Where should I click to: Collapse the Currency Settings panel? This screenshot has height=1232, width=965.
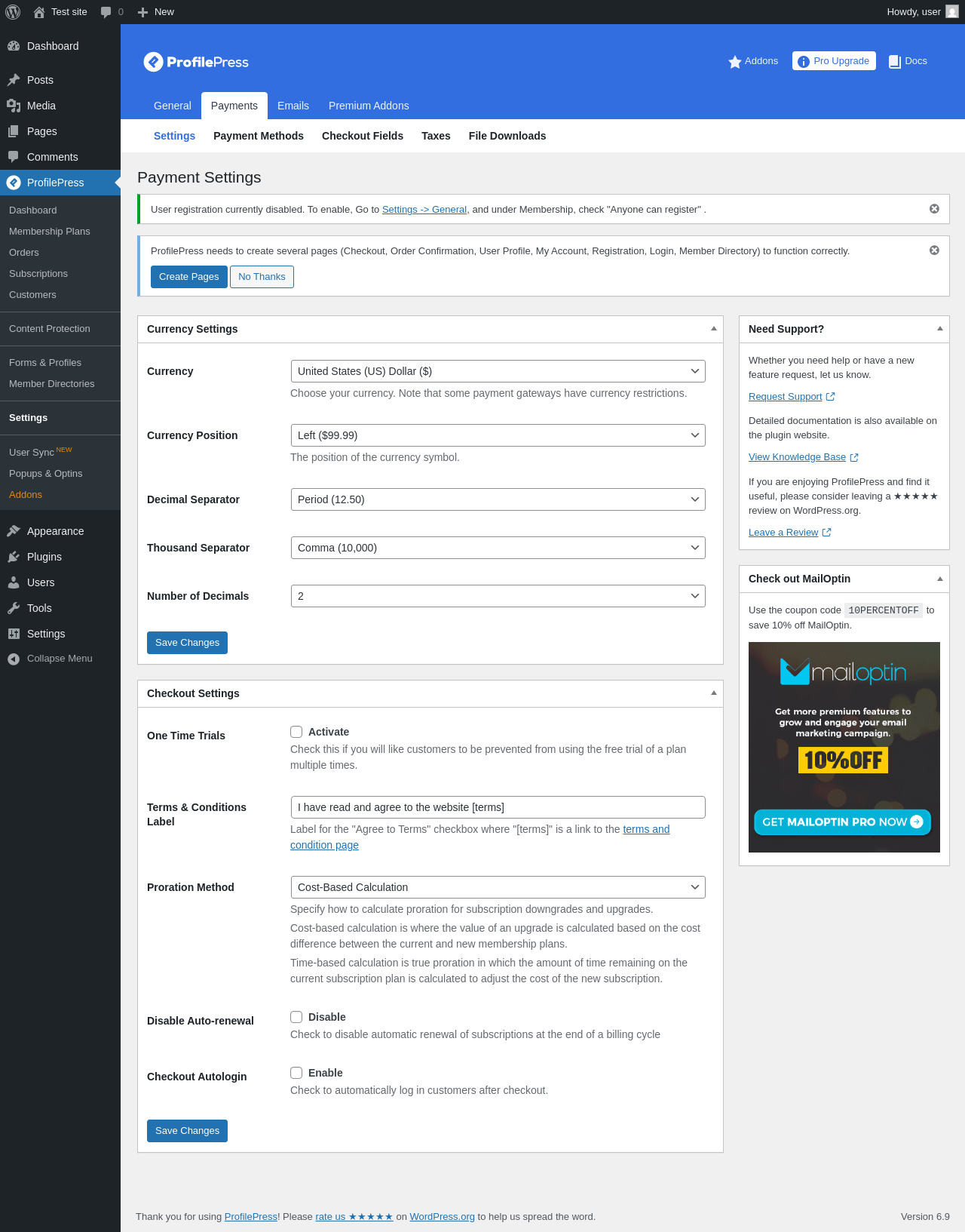click(x=714, y=329)
